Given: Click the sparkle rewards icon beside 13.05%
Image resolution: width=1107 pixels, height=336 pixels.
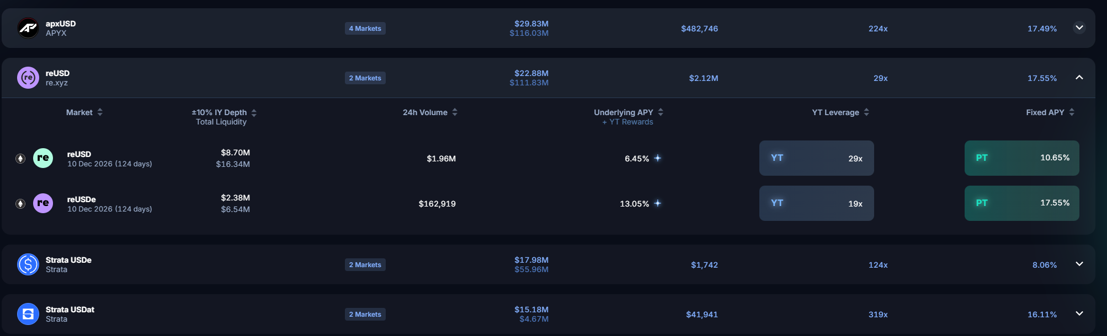Looking at the screenshot, I should pos(658,203).
